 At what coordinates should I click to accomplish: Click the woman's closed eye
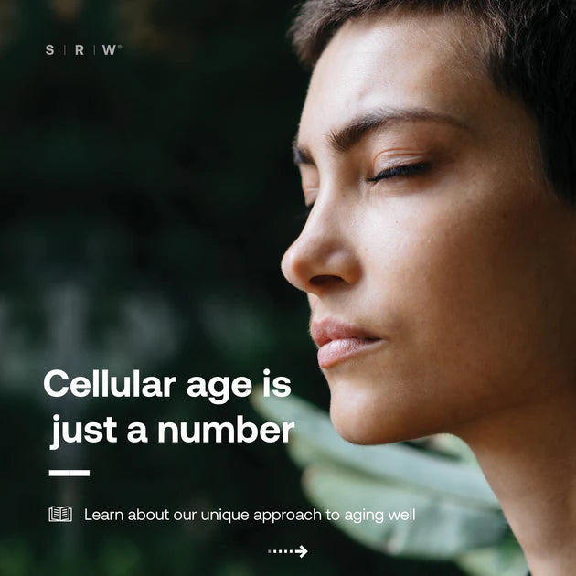click(399, 172)
